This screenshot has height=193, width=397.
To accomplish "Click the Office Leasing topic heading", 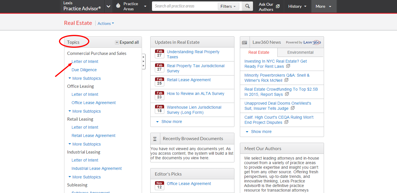I will pyautogui.click(x=80, y=86).
